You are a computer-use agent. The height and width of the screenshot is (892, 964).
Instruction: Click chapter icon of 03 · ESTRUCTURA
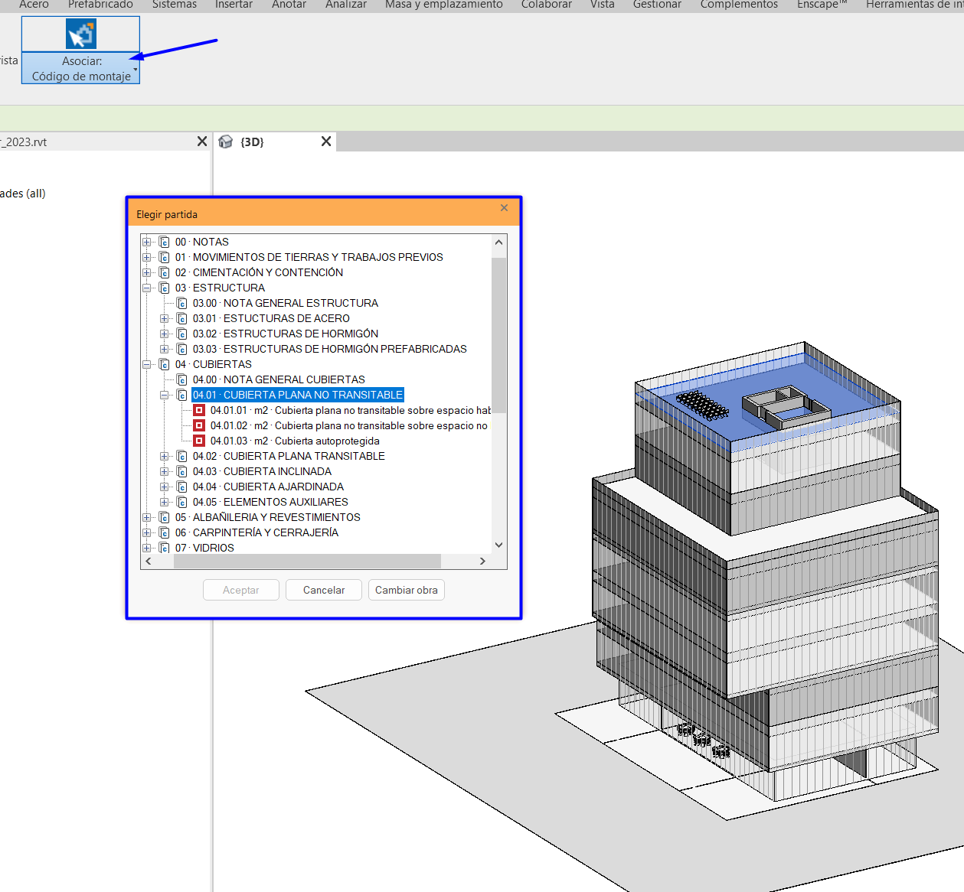164,288
